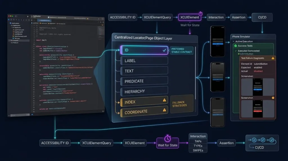
Task: Click the warning triangle on INDEX row
Action: (x=164, y=100)
